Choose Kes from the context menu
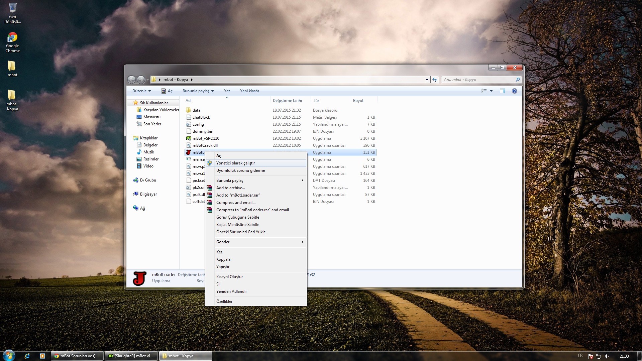The width and height of the screenshot is (642, 361). [x=256, y=252]
